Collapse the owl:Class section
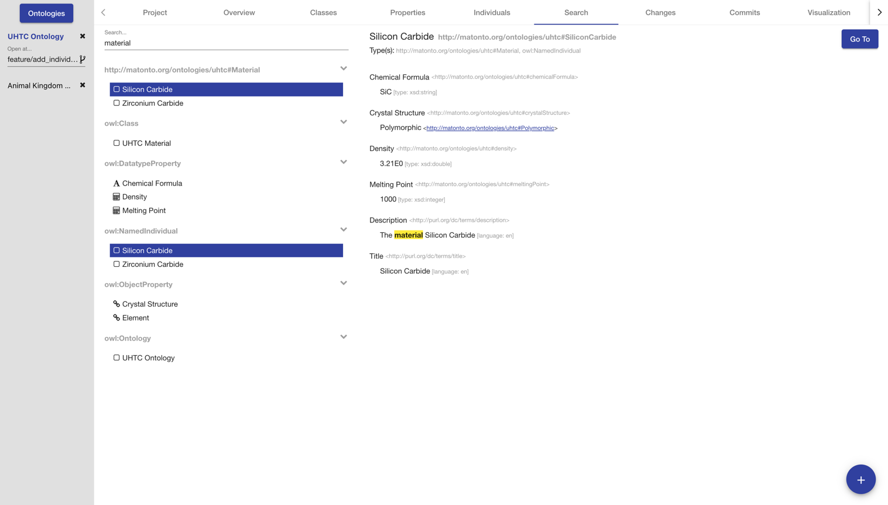Image resolution: width=888 pixels, height=505 pixels. (344, 122)
